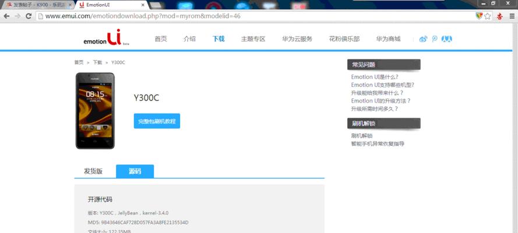Click the Emotion UI logo
The image size is (518, 233).
107,37
